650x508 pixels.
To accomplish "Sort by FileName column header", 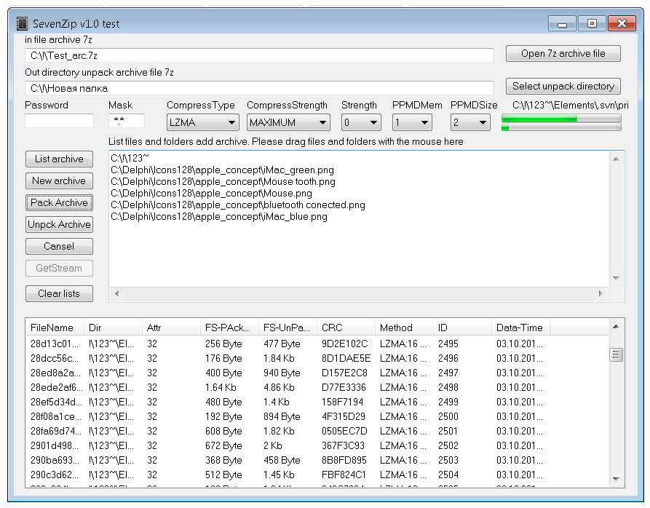I will tap(55, 328).
